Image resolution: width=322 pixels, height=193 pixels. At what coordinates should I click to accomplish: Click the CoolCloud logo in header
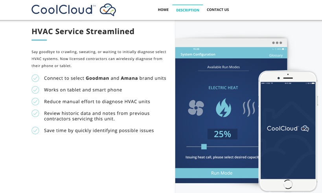click(74, 10)
